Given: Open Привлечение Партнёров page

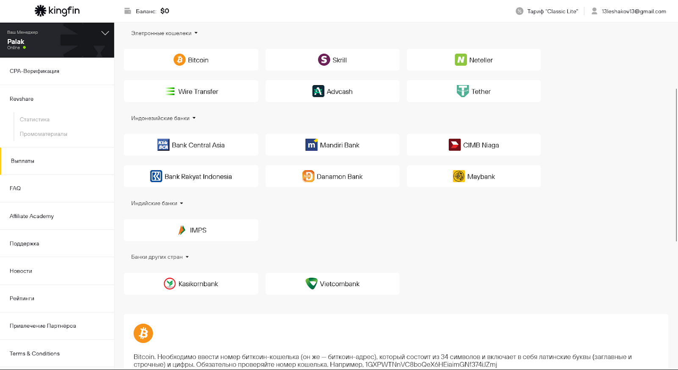Looking at the screenshot, I should click(57, 326).
